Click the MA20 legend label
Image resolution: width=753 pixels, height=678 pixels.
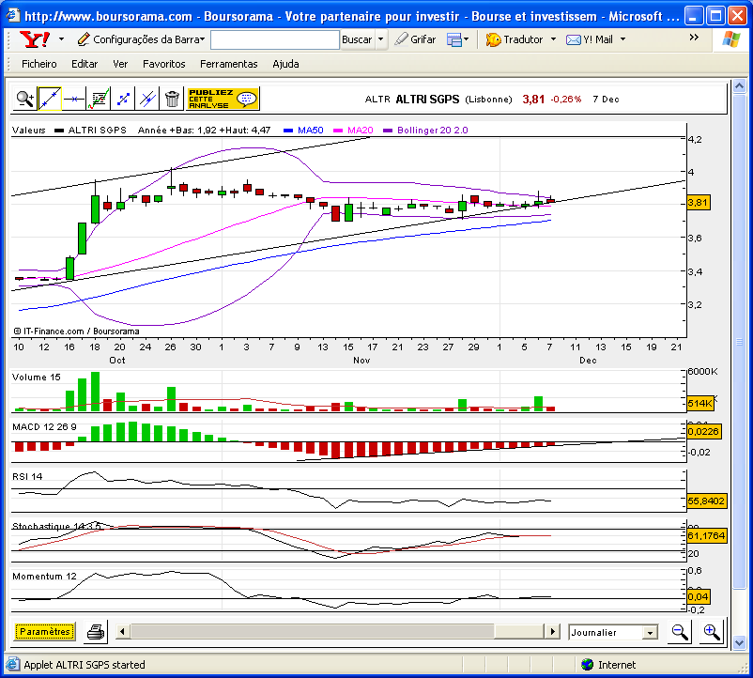(x=361, y=131)
